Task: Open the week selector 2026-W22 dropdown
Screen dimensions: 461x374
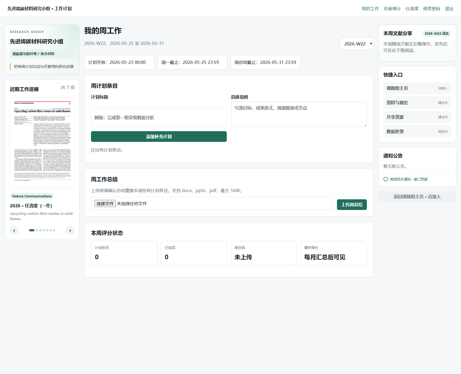Action: click(356, 44)
